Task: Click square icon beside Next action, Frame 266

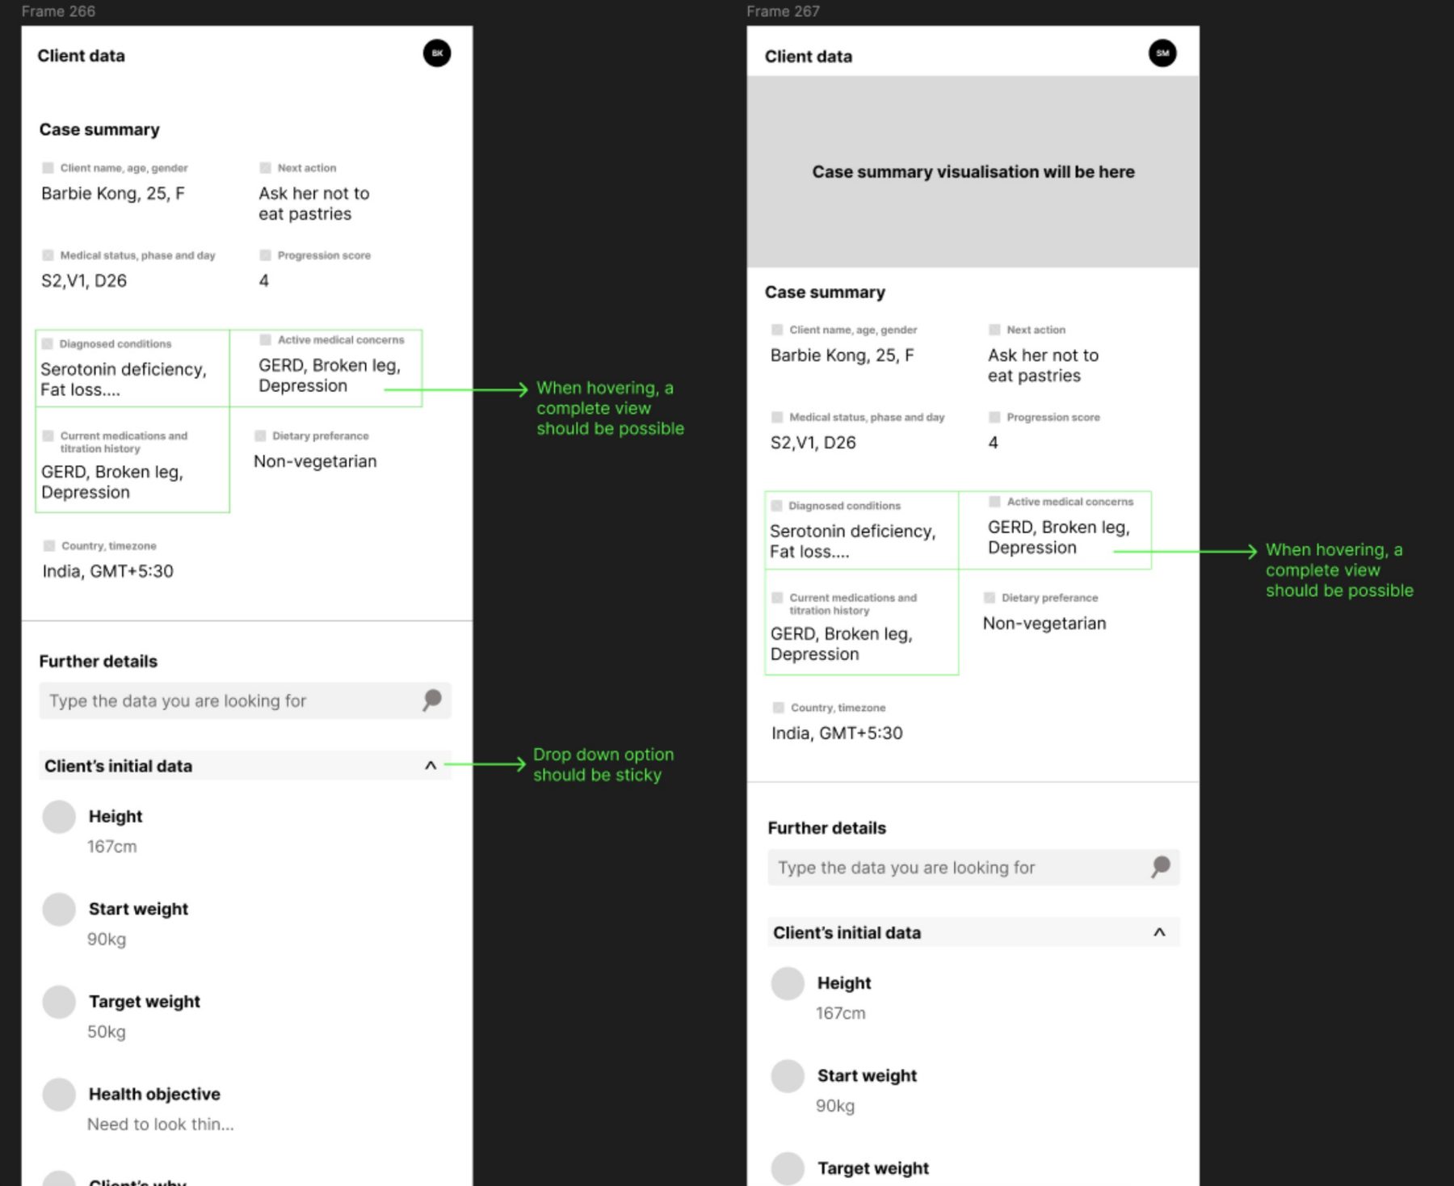Action: (265, 168)
